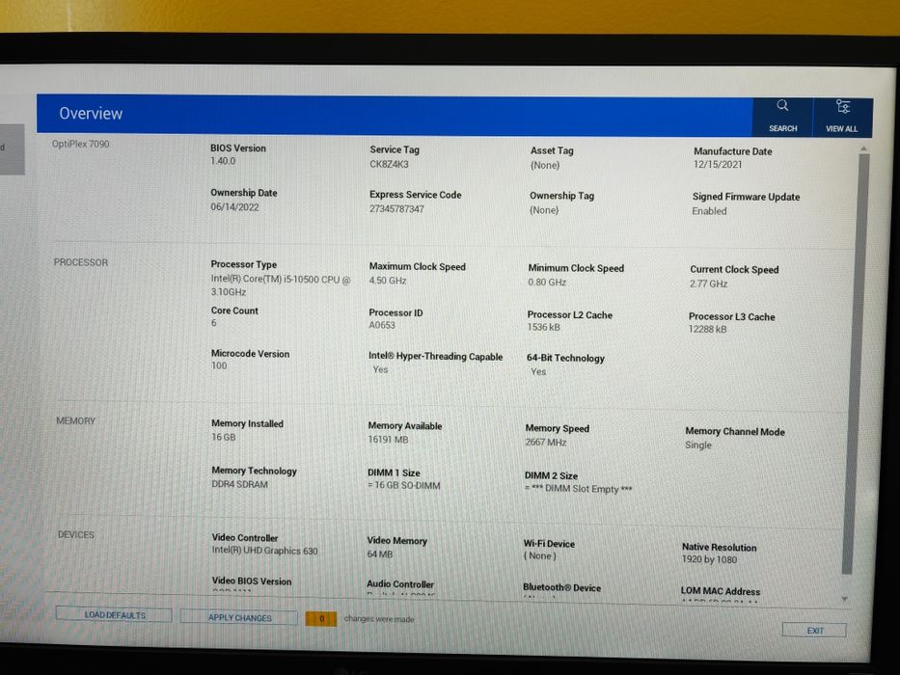Click the MEMORY section label
The width and height of the screenshot is (900, 675).
coord(76,420)
